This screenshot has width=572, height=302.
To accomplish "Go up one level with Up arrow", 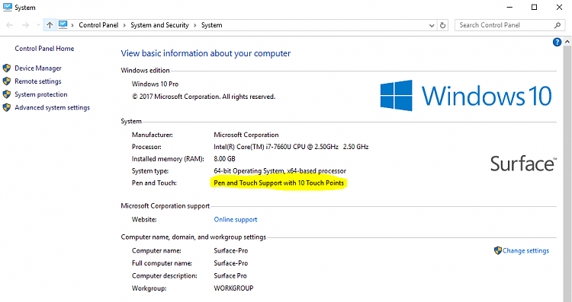I will [50, 25].
